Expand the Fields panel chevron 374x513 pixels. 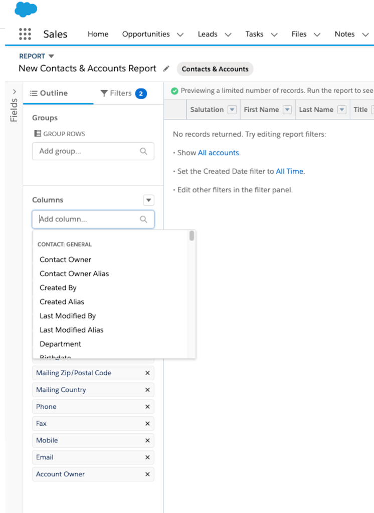(x=14, y=92)
